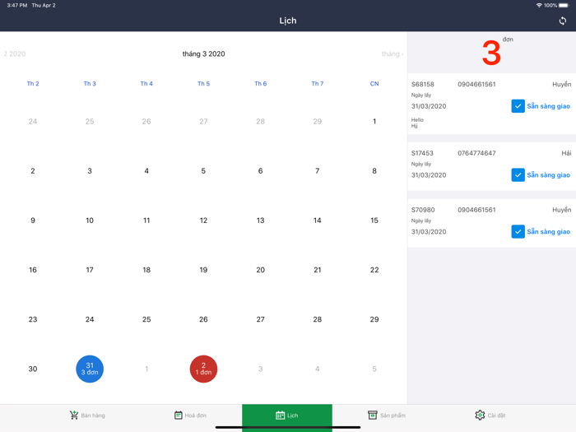576x432 pixels.
Task: Click order number S68158
Action: point(422,84)
